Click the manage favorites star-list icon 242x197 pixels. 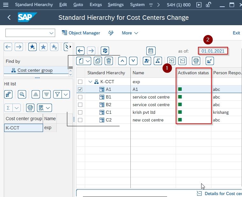coord(54,47)
